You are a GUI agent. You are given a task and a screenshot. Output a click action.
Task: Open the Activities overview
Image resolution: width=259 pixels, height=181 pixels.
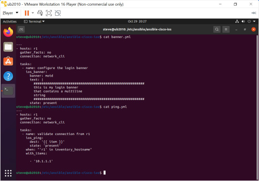click(10, 22)
